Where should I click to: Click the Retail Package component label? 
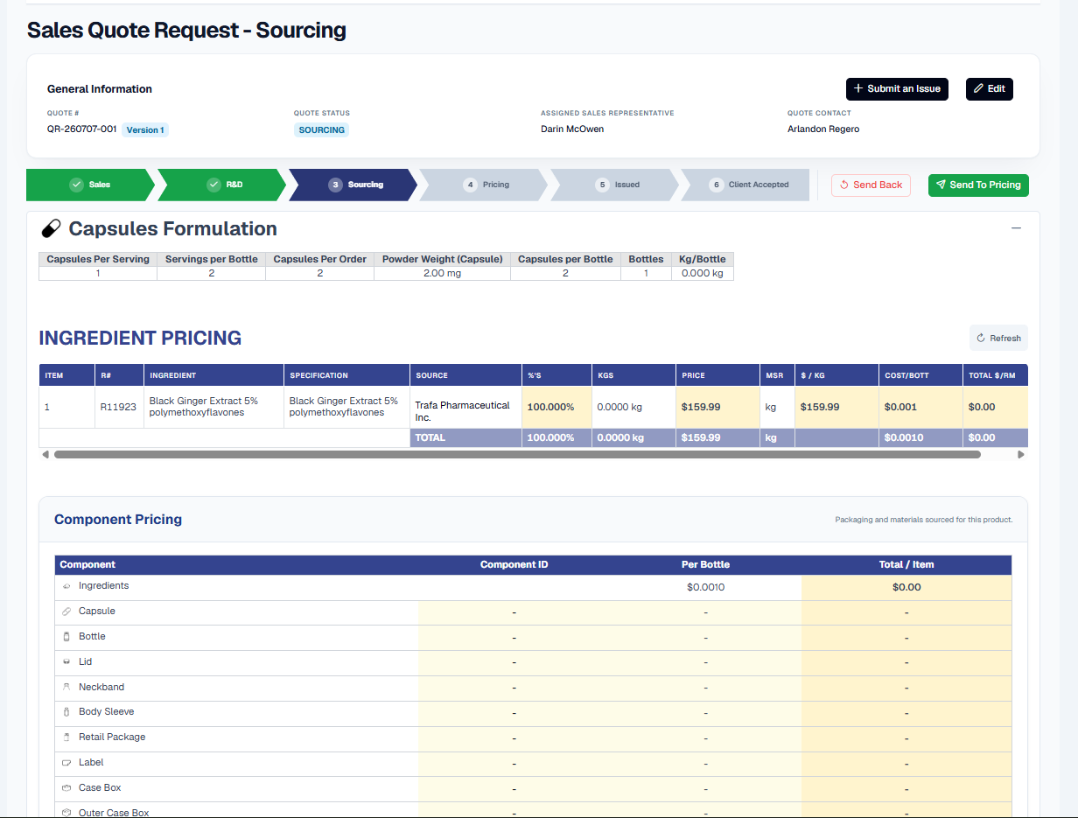coord(112,737)
